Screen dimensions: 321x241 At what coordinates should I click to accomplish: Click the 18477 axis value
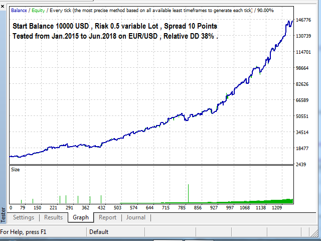coord(302,149)
